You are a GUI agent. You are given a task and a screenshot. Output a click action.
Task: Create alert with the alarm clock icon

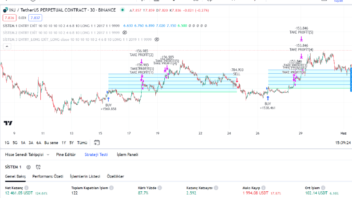point(38,167)
